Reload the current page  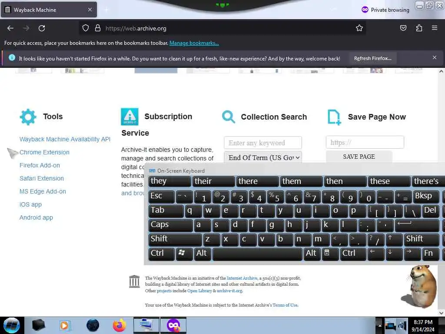click(x=42, y=28)
